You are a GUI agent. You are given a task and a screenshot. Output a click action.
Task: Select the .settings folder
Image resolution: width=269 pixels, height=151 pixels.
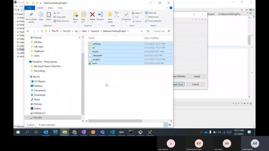coord(130,44)
